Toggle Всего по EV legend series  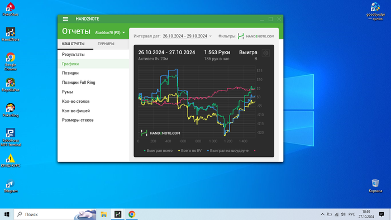coord(190,151)
